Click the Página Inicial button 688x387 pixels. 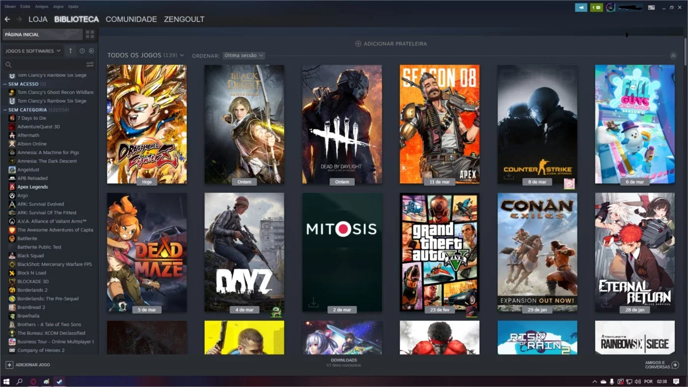click(x=42, y=34)
